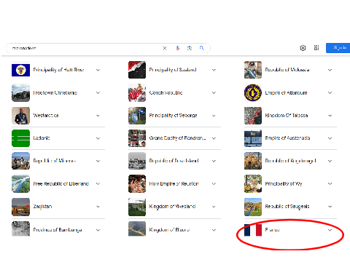Expand the Principality of Wy chevron
The height and width of the screenshot is (262, 350).
point(330,184)
